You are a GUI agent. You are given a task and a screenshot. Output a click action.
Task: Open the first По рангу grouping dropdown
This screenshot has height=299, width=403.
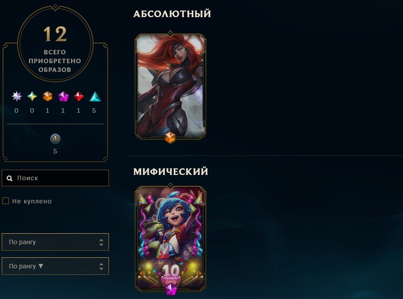(55, 242)
